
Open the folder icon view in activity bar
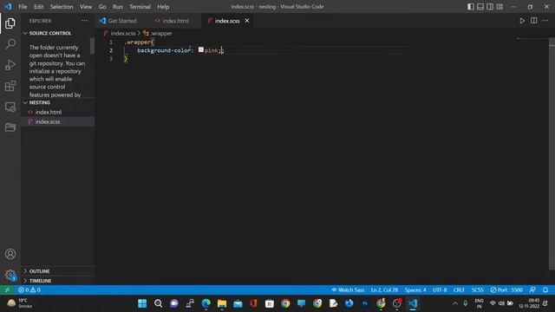coord(10,127)
